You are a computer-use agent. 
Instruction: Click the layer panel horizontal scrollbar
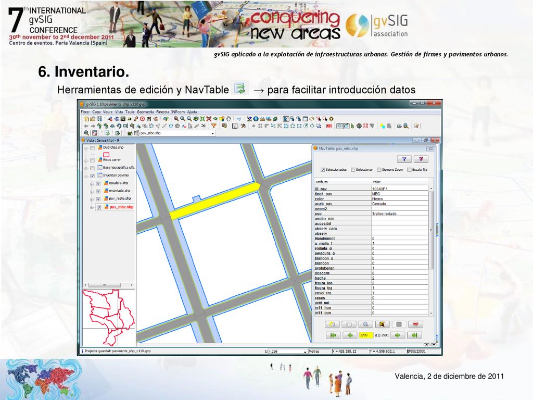pyautogui.click(x=105, y=285)
